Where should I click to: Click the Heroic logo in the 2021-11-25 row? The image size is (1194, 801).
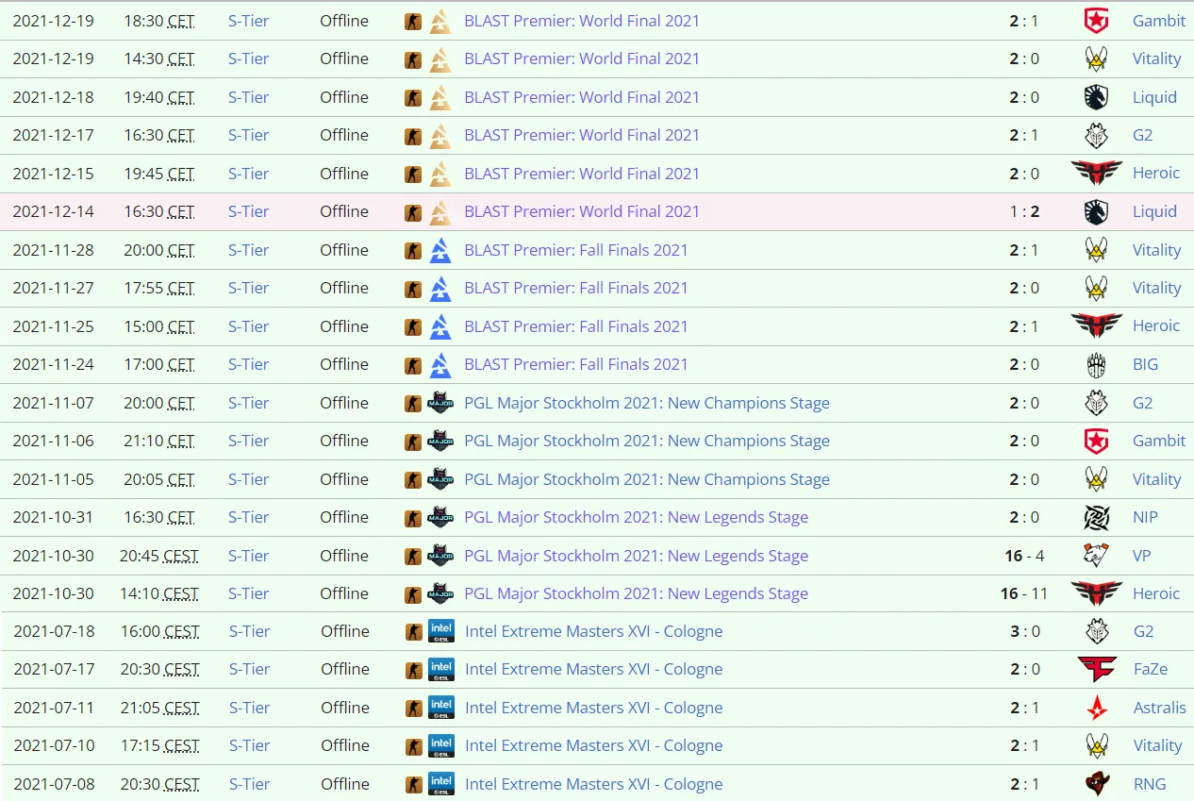[x=1096, y=325]
